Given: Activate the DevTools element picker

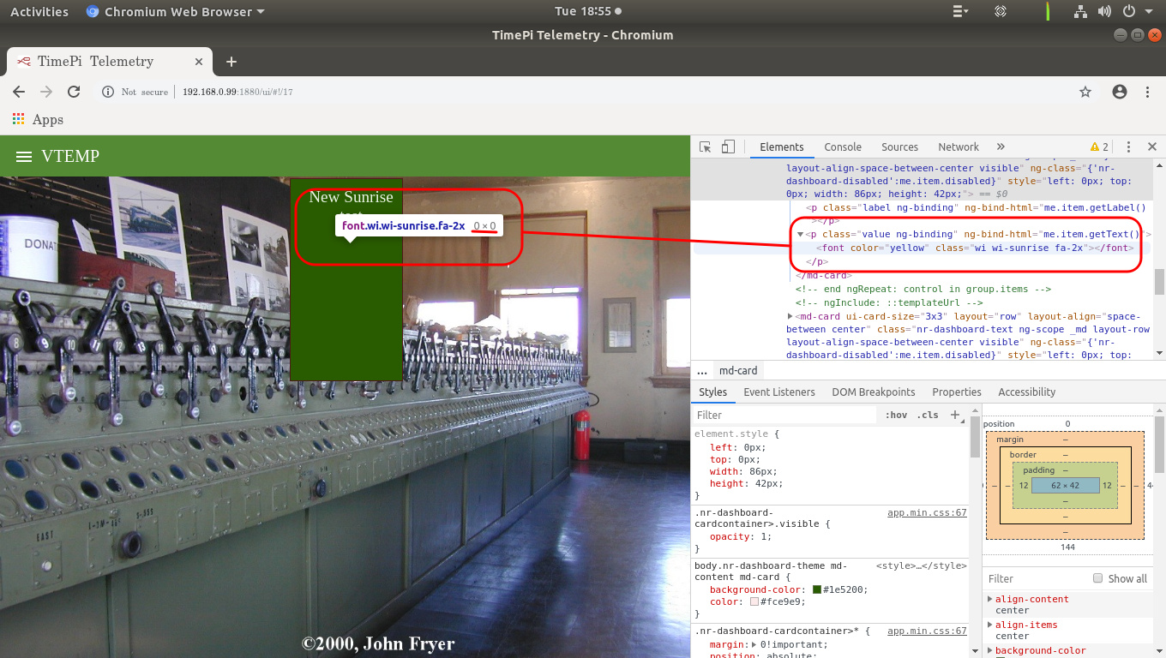Looking at the screenshot, I should 706,147.
